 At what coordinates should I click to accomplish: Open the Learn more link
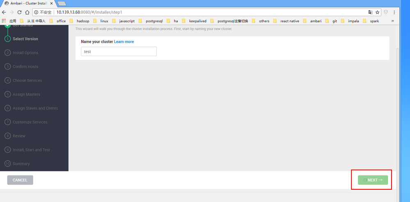coord(124,42)
